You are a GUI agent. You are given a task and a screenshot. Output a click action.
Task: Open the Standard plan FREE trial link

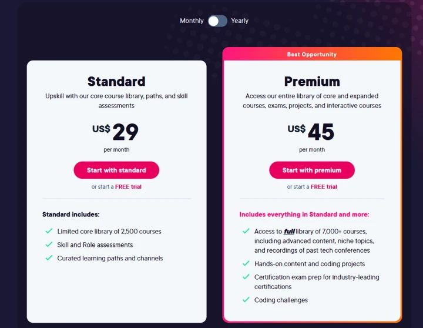click(128, 186)
